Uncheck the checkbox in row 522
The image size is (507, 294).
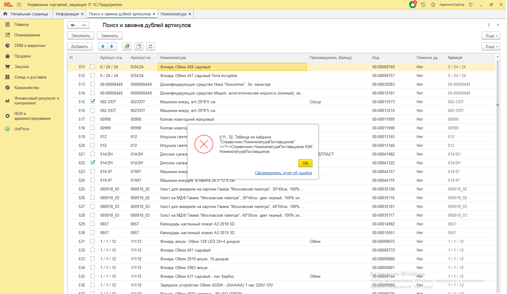coord(93,163)
